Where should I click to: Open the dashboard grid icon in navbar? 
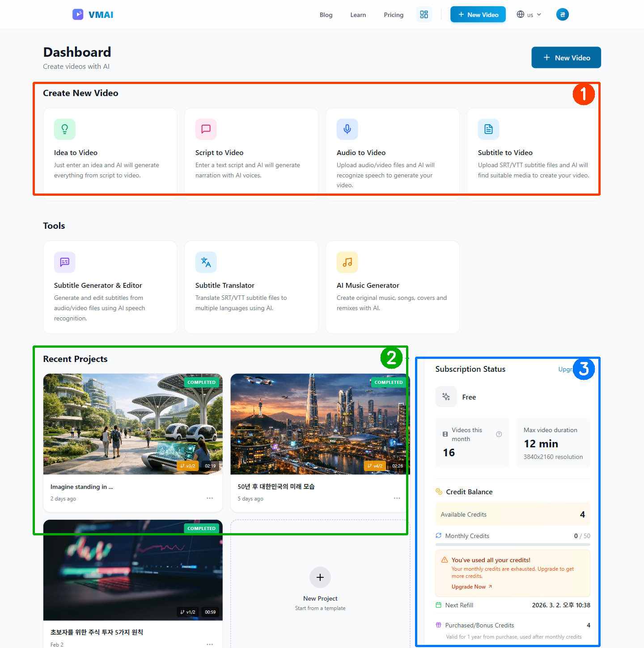click(424, 14)
